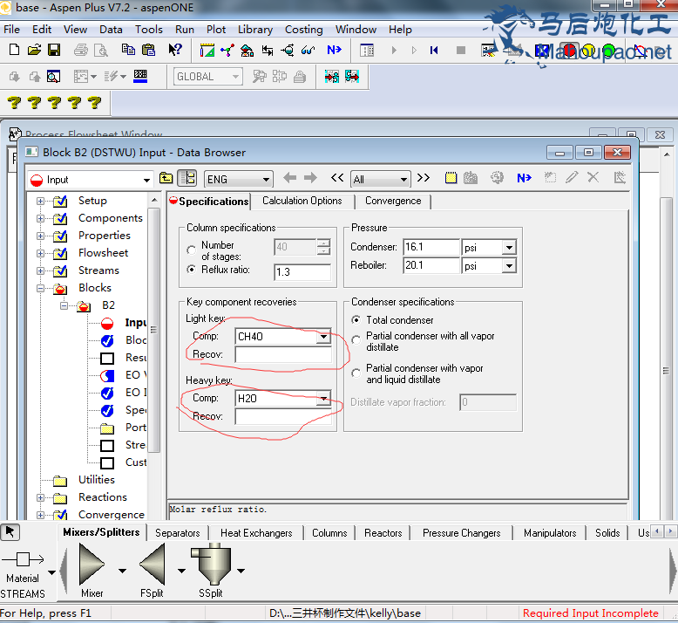Click the Data Browser forward arrow
The width and height of the screenshot is (678, 623).
(x=310, y=177)
